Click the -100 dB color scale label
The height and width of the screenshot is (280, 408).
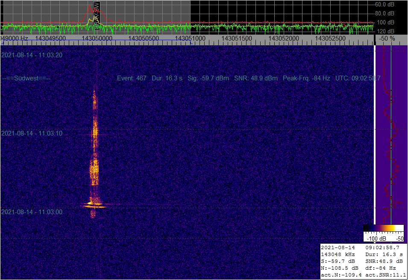[x=376, y=239]
